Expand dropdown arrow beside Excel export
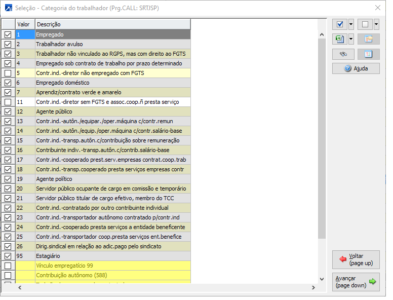This screenshot has height=300, width=393. coord(351,39)
